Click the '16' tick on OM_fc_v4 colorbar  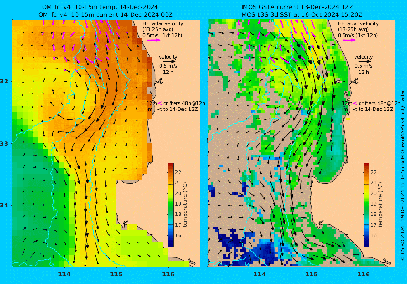point(178,235)
